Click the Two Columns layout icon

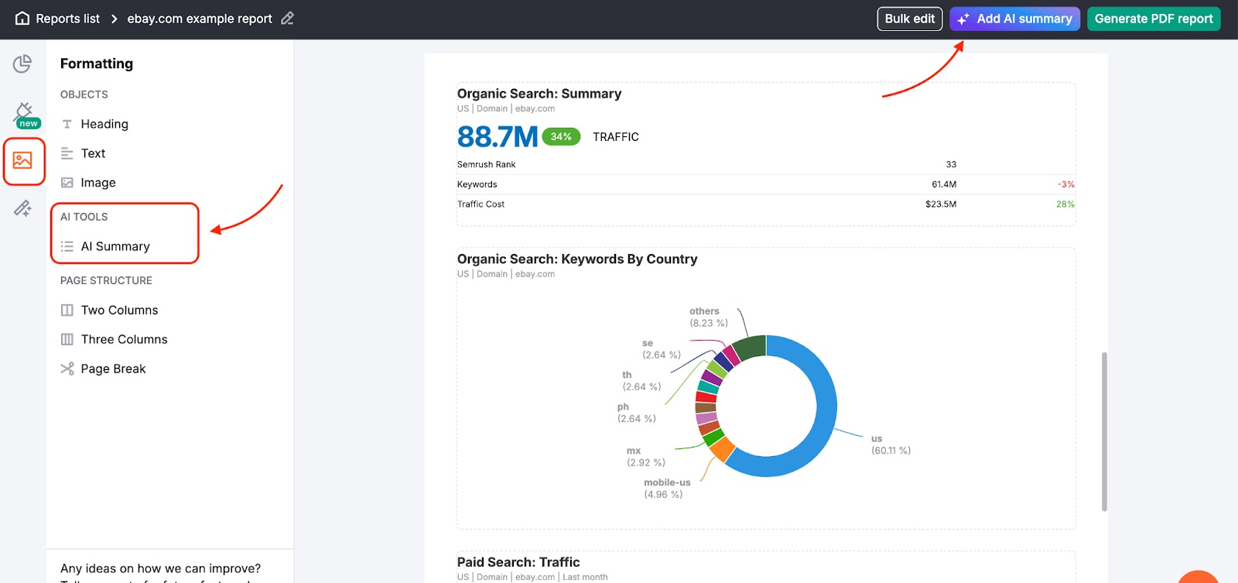67,310
